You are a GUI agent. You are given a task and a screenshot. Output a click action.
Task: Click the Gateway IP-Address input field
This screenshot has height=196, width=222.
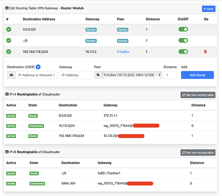pyautogui.click(x=76, y=75)
